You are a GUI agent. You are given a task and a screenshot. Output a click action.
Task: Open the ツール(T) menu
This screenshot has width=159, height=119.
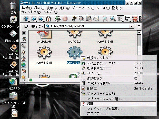pos(103,8)
